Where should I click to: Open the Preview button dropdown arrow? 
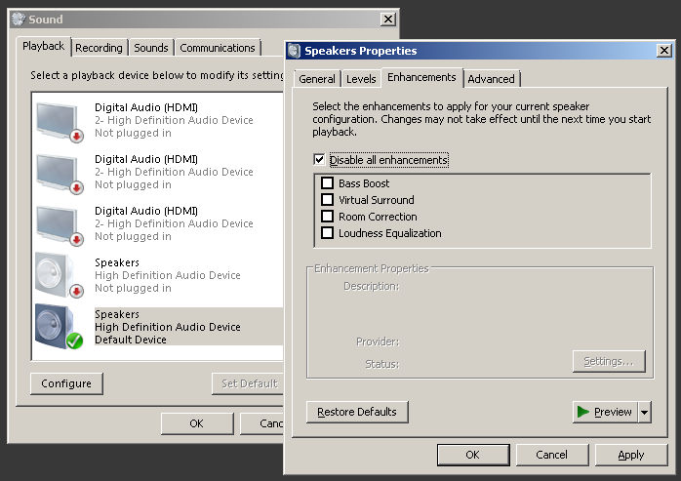click(x=644, y=412)
